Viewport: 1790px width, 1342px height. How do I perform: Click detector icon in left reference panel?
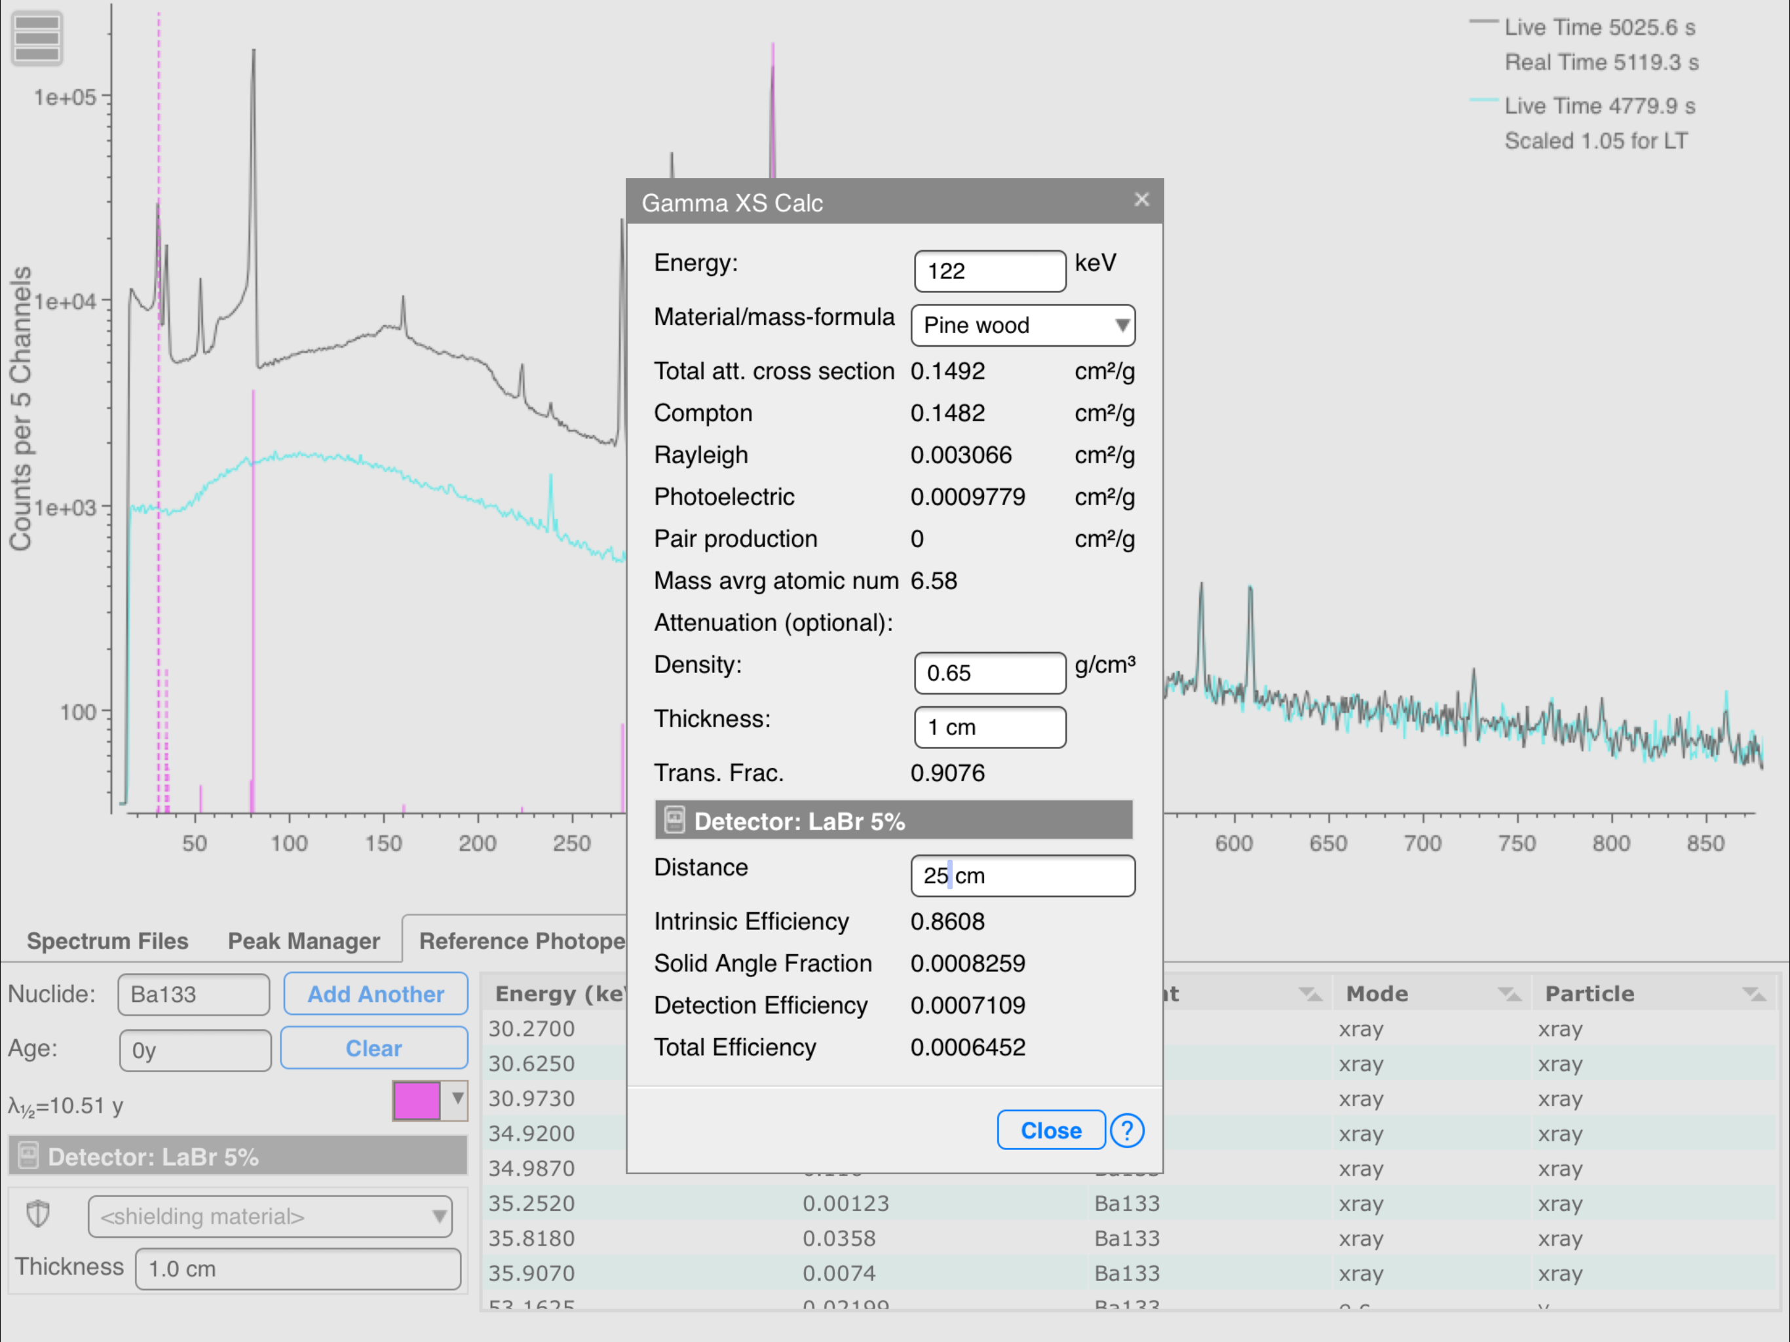28,1156
